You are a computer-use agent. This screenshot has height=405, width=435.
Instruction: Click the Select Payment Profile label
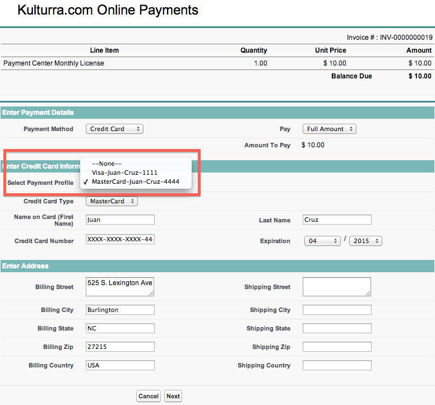[x=40, y=183]
